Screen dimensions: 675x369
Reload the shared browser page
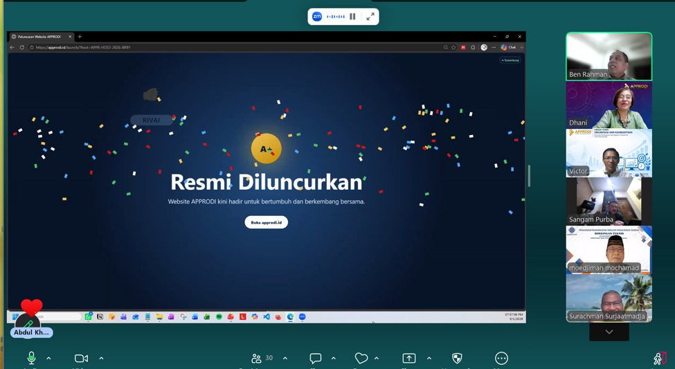click(x=22, y=47)
